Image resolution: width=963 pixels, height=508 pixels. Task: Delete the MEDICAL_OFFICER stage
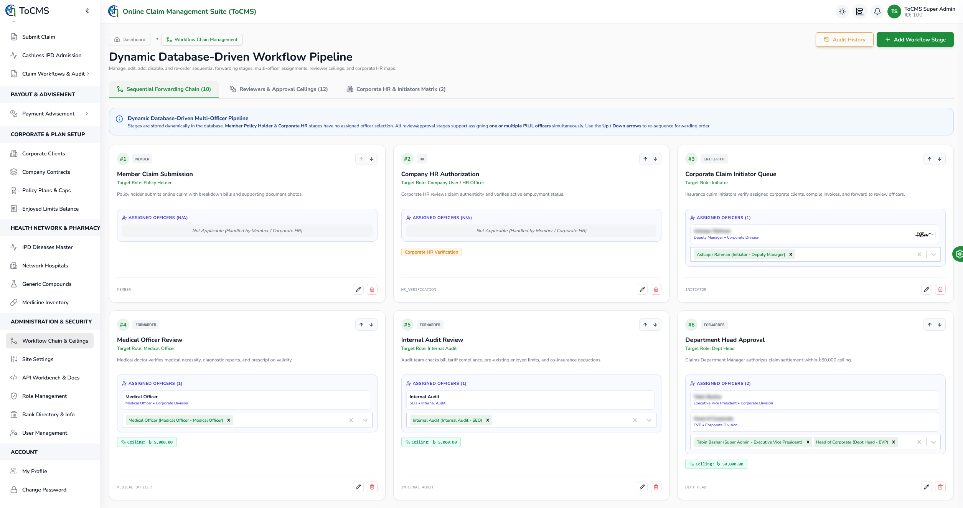pyautogui.click(x=372, y=487)
